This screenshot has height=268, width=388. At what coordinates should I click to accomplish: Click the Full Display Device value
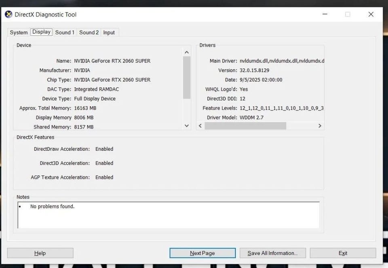95,99
